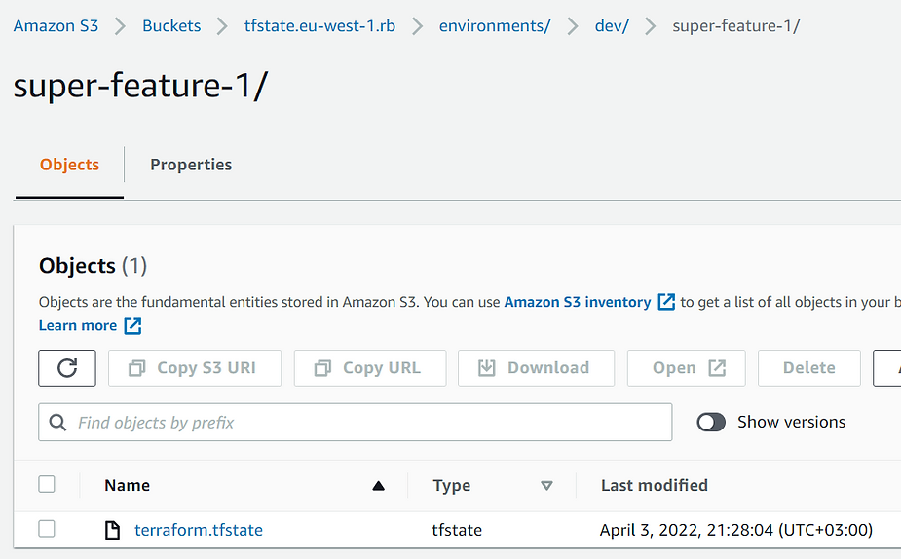
Task: Click the copy icon in Copy S3 URI
Action: coord(136,368)
